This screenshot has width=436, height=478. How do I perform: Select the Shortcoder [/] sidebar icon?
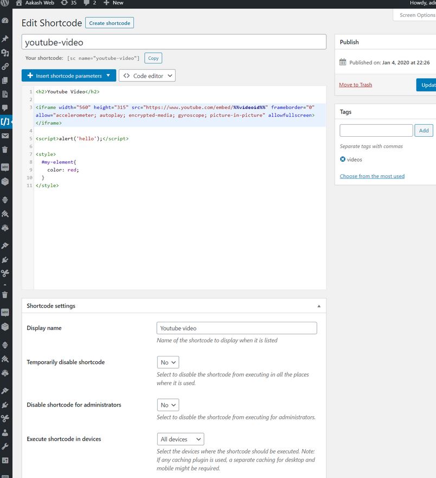click(5, 122)
